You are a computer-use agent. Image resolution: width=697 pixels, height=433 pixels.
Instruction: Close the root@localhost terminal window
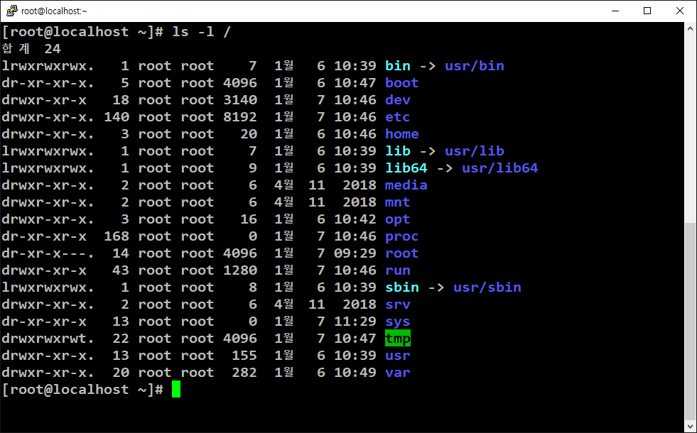pyautogui.click(x=680, y=11)
